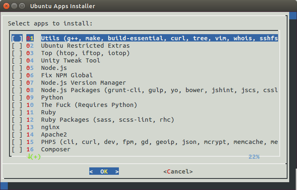Screen dimensions: 297x190
Task: Click Ruby Packages (sass, scss-lint, rhc) label
Action: point(108,120)
